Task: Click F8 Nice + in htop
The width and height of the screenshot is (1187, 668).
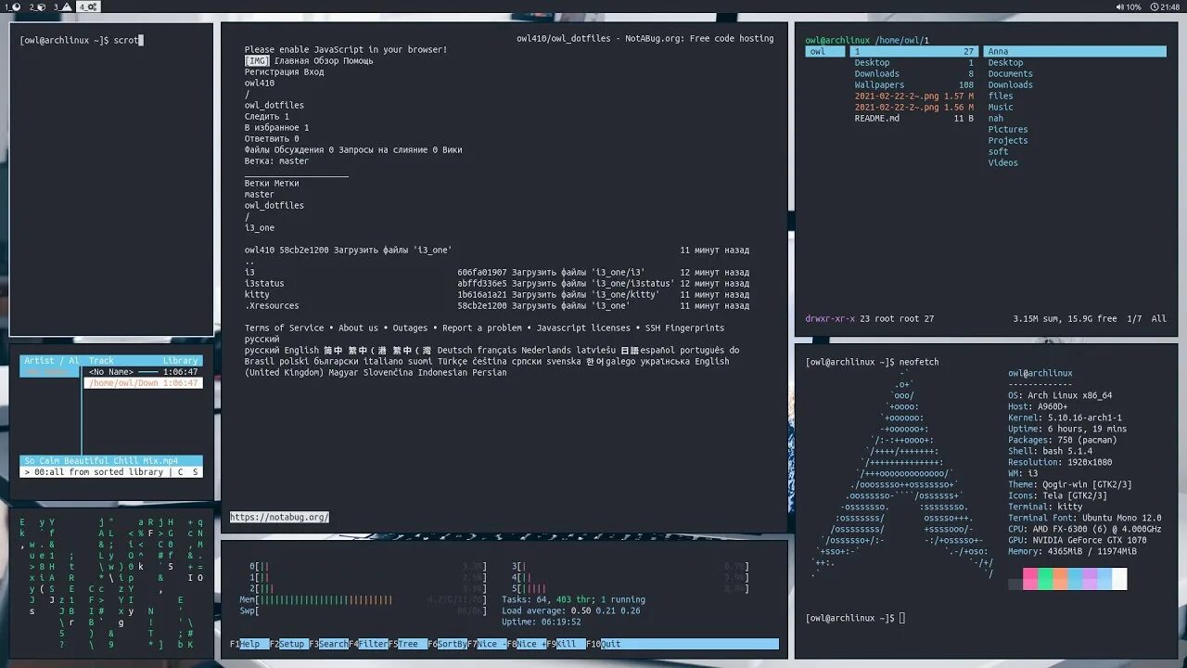Action: coord(527,644)
